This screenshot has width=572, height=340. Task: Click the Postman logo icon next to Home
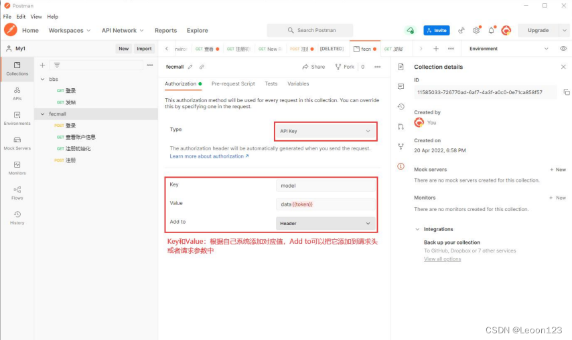[x=11, y=30]
